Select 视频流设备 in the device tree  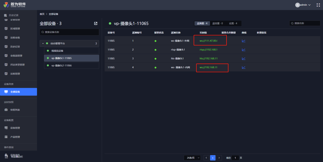[x=57, y=51]
